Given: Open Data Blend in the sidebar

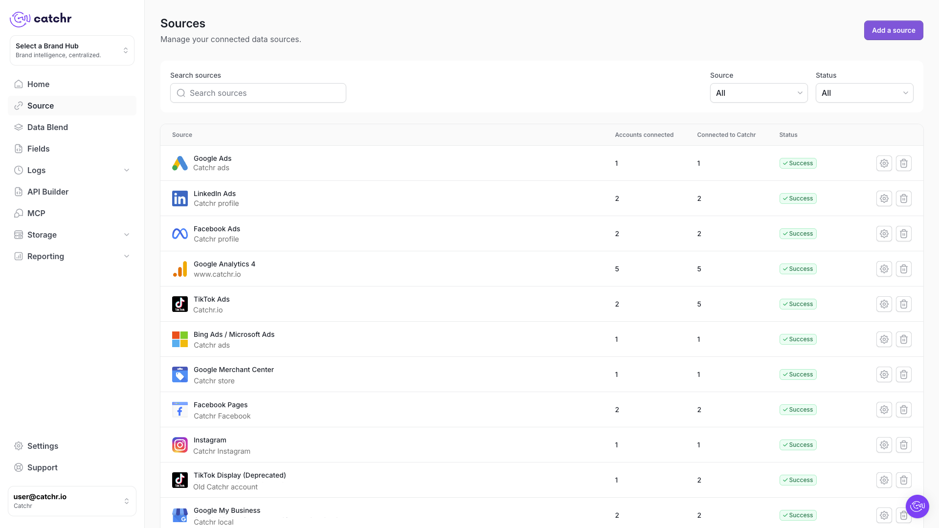Looking at the screenshot, I should pos(72,127).
